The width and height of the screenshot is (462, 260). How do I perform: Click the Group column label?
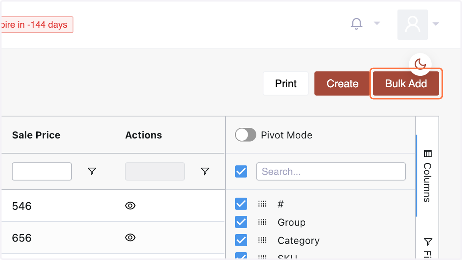(291, 222)
